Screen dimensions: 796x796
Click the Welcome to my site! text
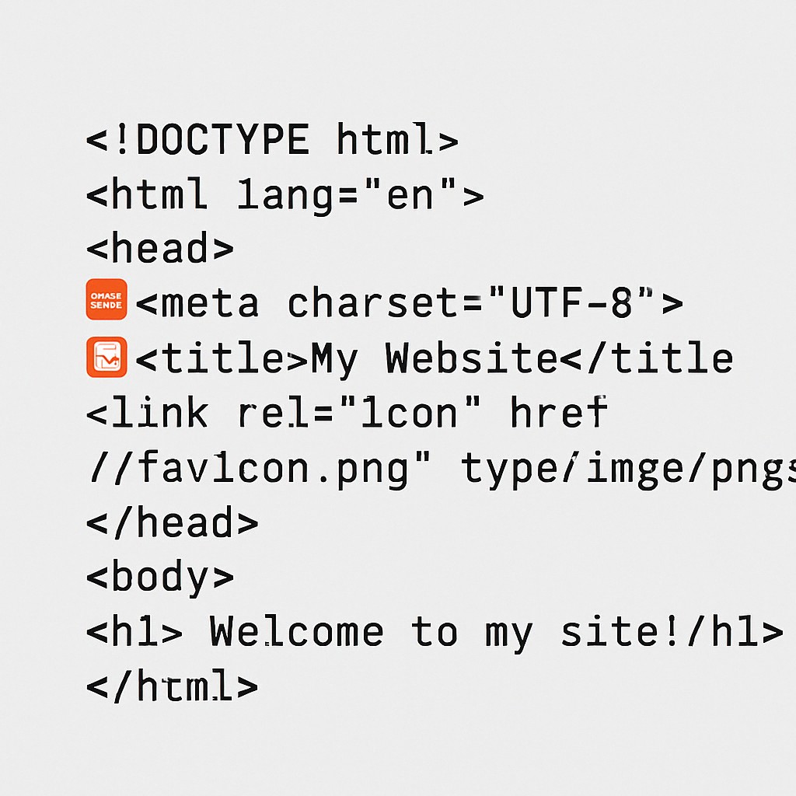click(444, 633)
